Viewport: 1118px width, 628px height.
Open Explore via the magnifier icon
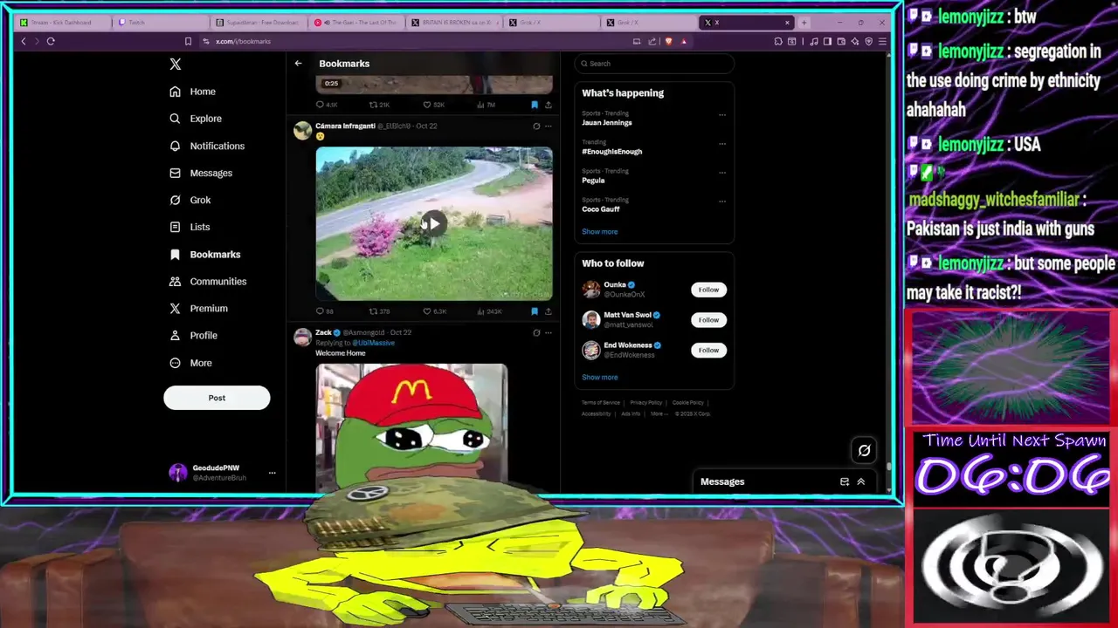176,119
